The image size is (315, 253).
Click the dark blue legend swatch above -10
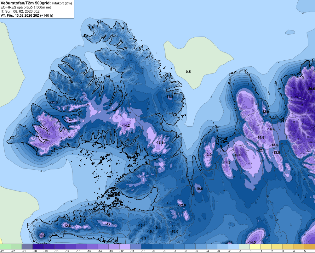click(146, 247)
